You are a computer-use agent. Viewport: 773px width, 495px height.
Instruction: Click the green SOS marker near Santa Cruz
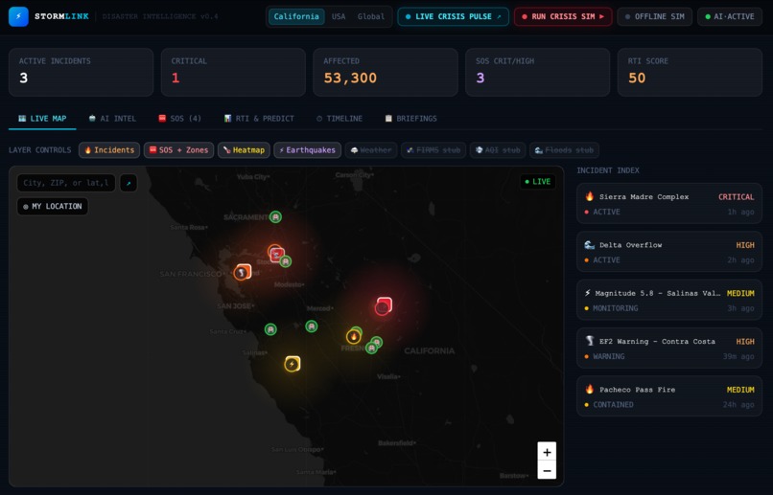point(270,329)
